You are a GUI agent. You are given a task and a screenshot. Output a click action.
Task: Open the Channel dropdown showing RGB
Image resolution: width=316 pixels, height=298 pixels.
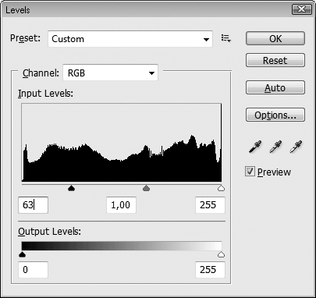(111, 73)
